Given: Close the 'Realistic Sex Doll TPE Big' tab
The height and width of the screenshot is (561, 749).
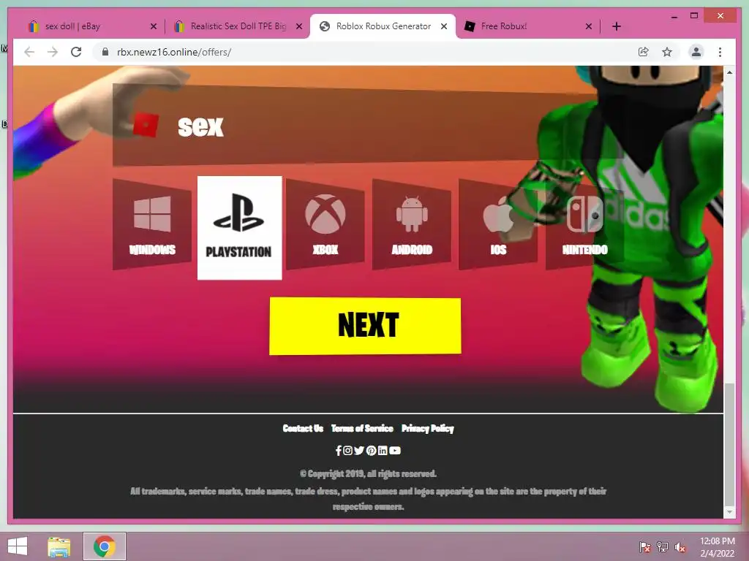Looking at the screenshot, I should [299, 26].
